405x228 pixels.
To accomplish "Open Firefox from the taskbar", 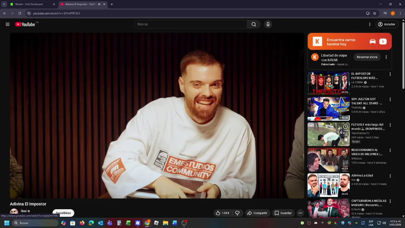I will [82, 223].
